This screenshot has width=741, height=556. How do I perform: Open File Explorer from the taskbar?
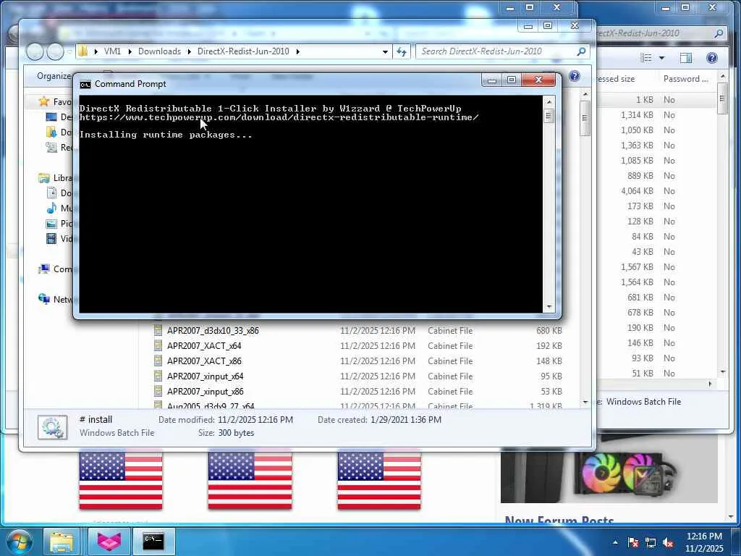[62, 542]
